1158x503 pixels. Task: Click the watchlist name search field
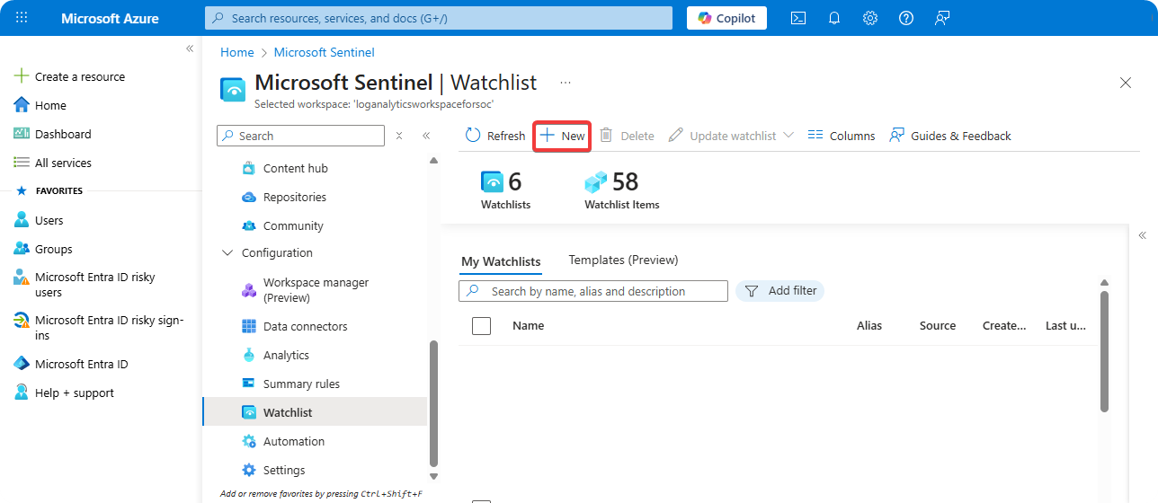click(602, 291)
